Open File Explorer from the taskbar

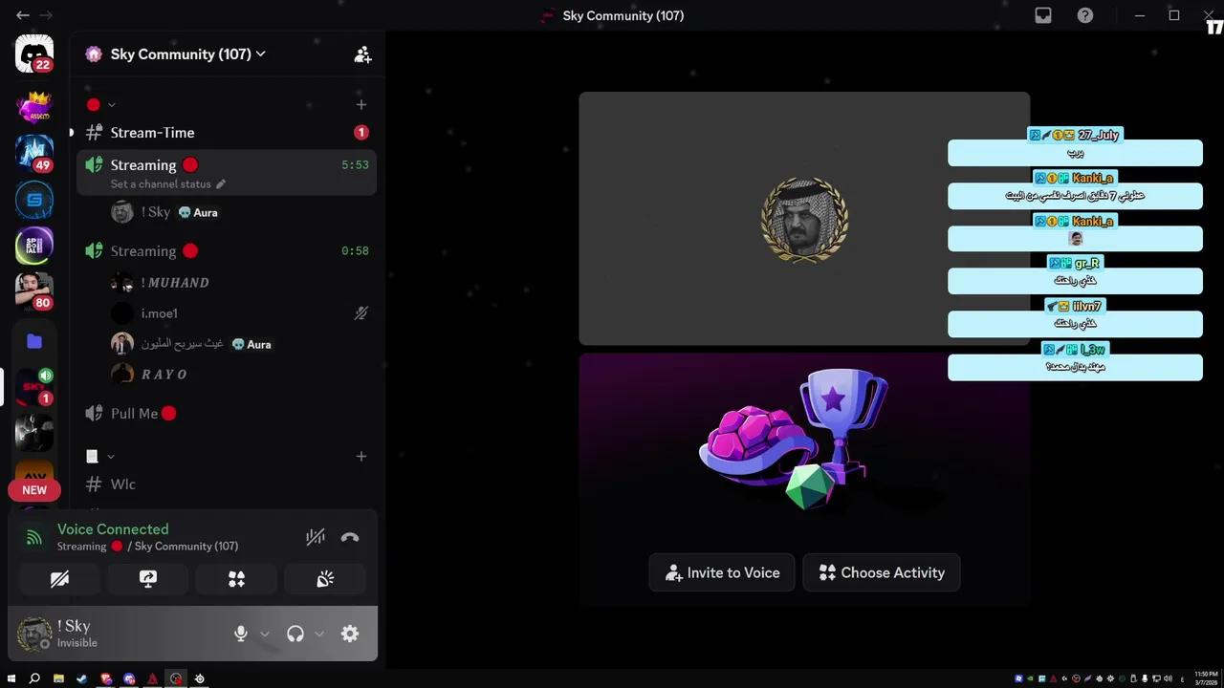(x=58, y=678)
